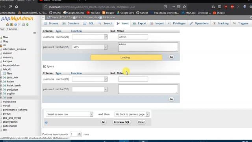Open Adblock Plus extension icon
The height and width of the screenshot is (142, 252).
232,7
